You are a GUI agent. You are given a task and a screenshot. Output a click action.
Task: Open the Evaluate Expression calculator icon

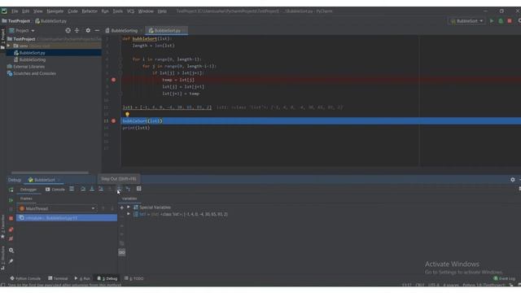(x=139, y=189)
